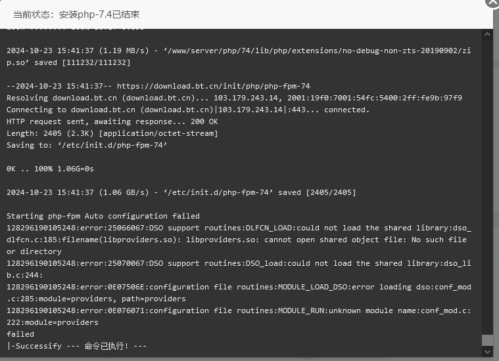Image resolution: width=499 pixels, height=361 pixels.
Task: Click the download.bt.cn php-fpm-74 URL
Action: pyautogui.click(x=213, y=86)
